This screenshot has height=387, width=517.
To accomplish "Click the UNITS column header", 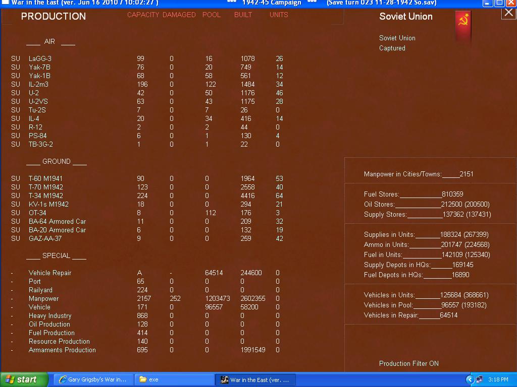I will pos(279,15).
